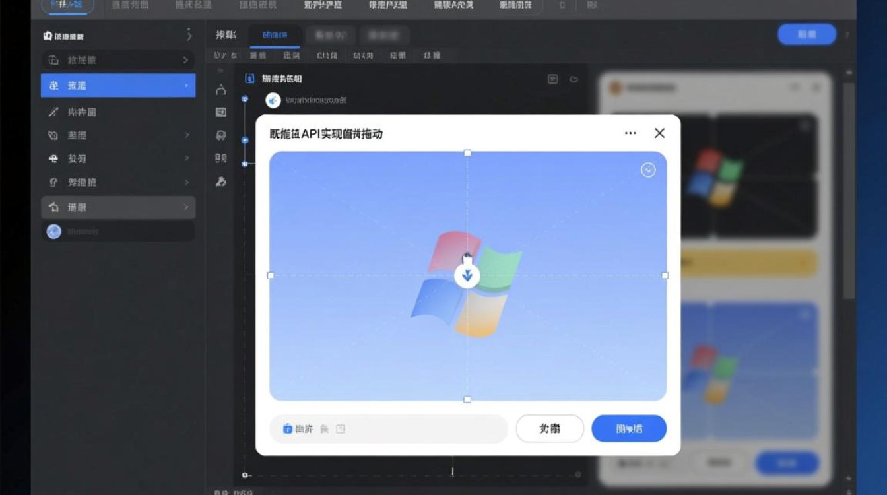The height and width of the screenshot is (495, 887).
Task: Click the user avatar at the sidebar bottom
Action: click(x=53, y=231)
